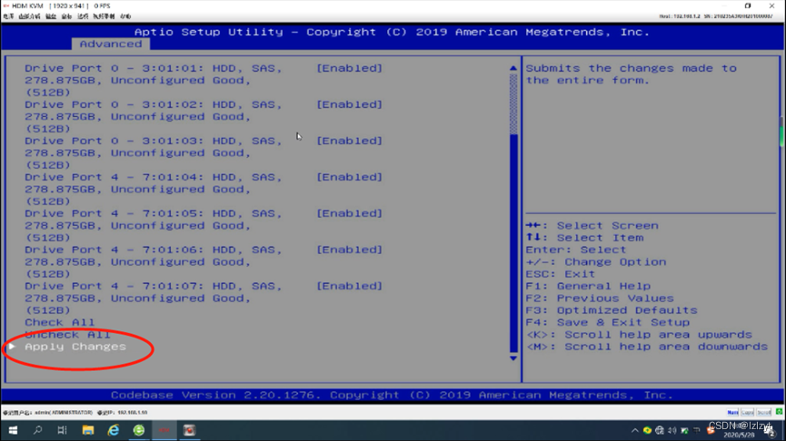
Task: Click "Enter: Select" help line
Action: click(x=576, y=250)
